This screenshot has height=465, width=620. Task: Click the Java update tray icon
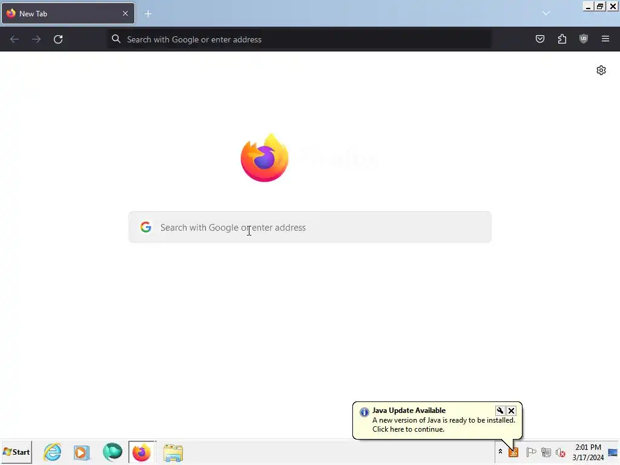coord(513,452)
